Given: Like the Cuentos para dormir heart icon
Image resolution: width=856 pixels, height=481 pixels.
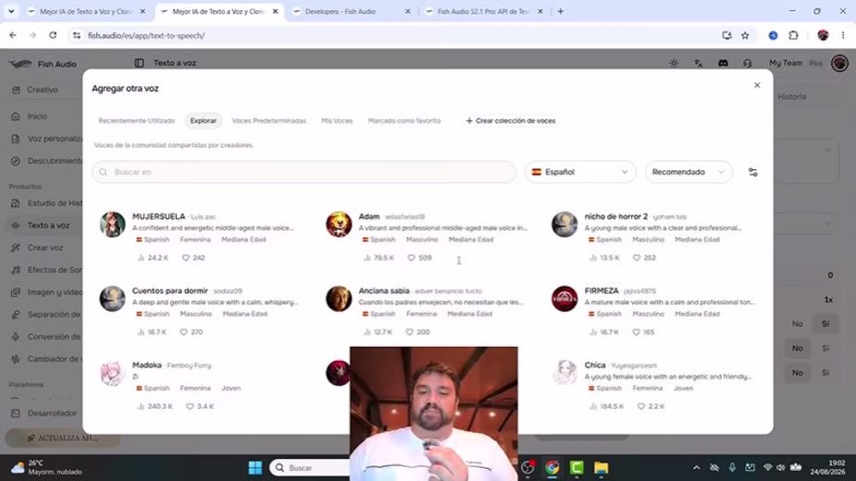Looking at the screenshot, I should [183, 332].
